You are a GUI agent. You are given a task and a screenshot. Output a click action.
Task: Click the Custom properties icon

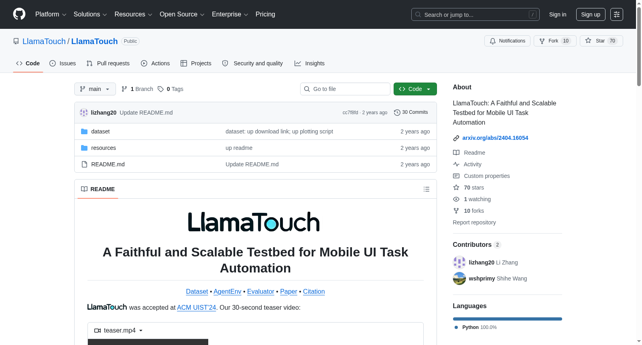tap(456, 176)
